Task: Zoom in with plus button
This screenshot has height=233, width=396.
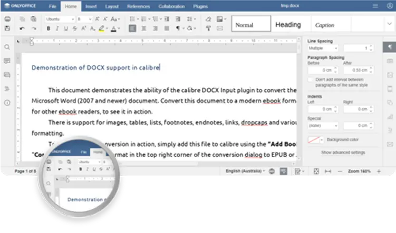Action: (x=379, y=171)
